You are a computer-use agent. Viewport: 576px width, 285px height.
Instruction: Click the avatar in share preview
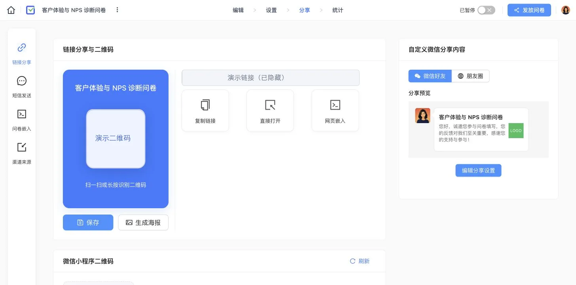tap(423, 116)
